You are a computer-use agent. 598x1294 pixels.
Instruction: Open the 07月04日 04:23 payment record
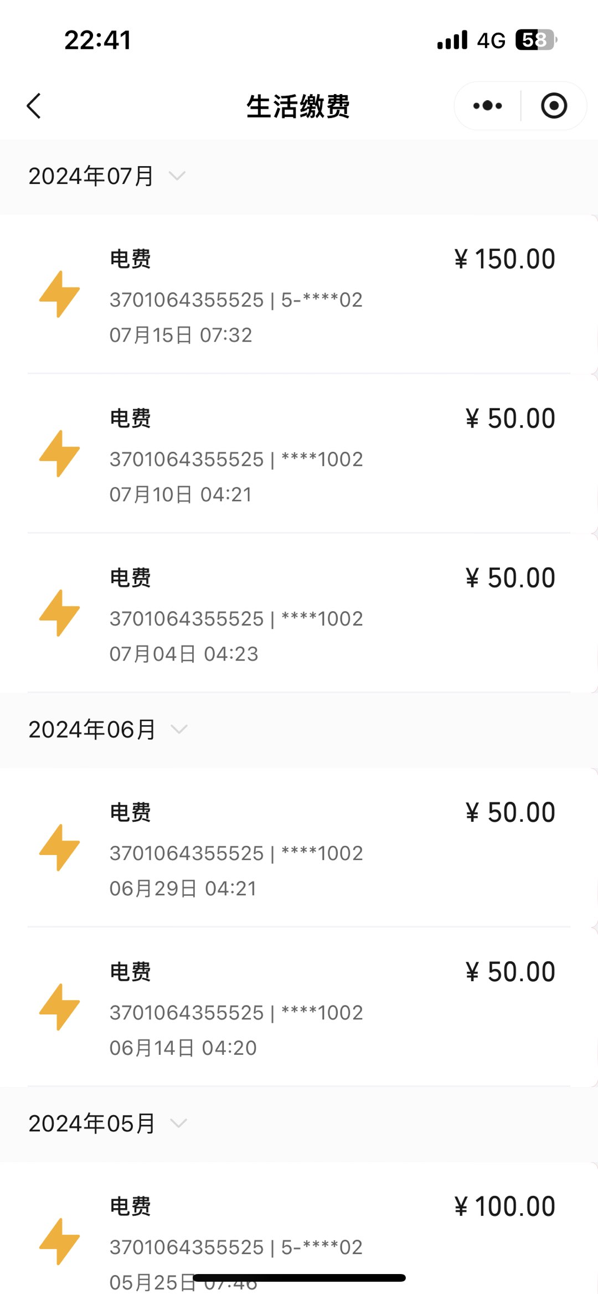tap(299, 613)
